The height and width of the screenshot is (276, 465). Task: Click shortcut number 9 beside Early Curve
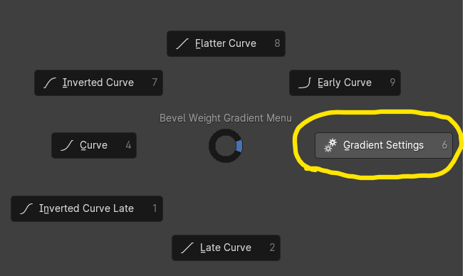click(x=392, y=83)
